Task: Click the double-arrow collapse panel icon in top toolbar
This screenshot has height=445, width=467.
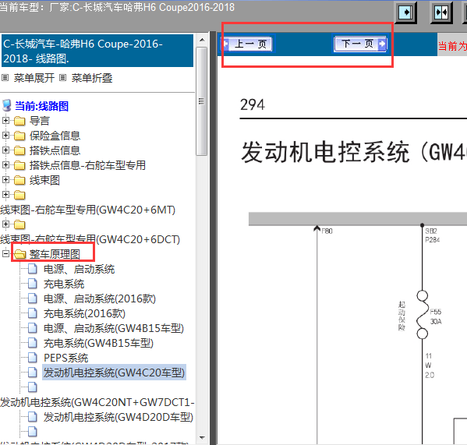Action: click(x=441, y=12)
